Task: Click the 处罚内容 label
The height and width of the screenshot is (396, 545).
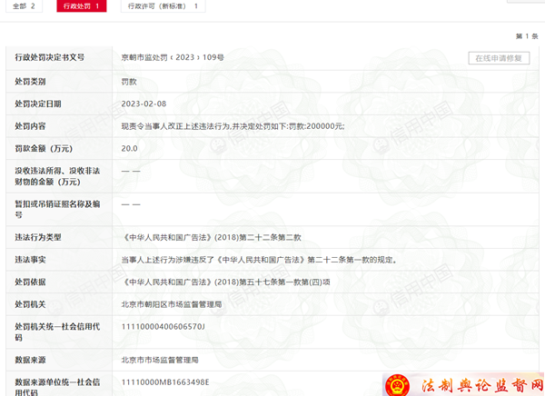Action: (30, 126)
